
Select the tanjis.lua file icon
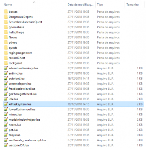6,135
